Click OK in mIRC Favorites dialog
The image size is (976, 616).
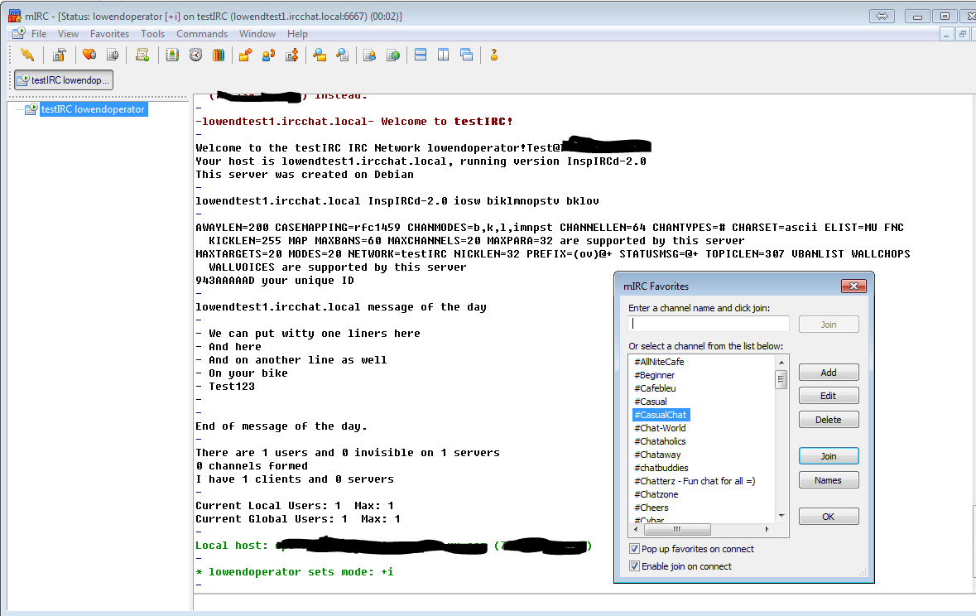click(x=829, y=517)
